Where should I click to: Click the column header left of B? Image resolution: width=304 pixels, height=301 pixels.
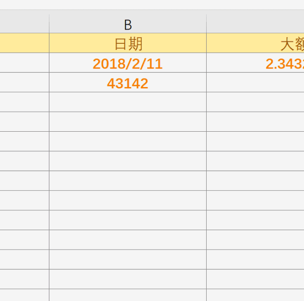[x=24, y=24]
